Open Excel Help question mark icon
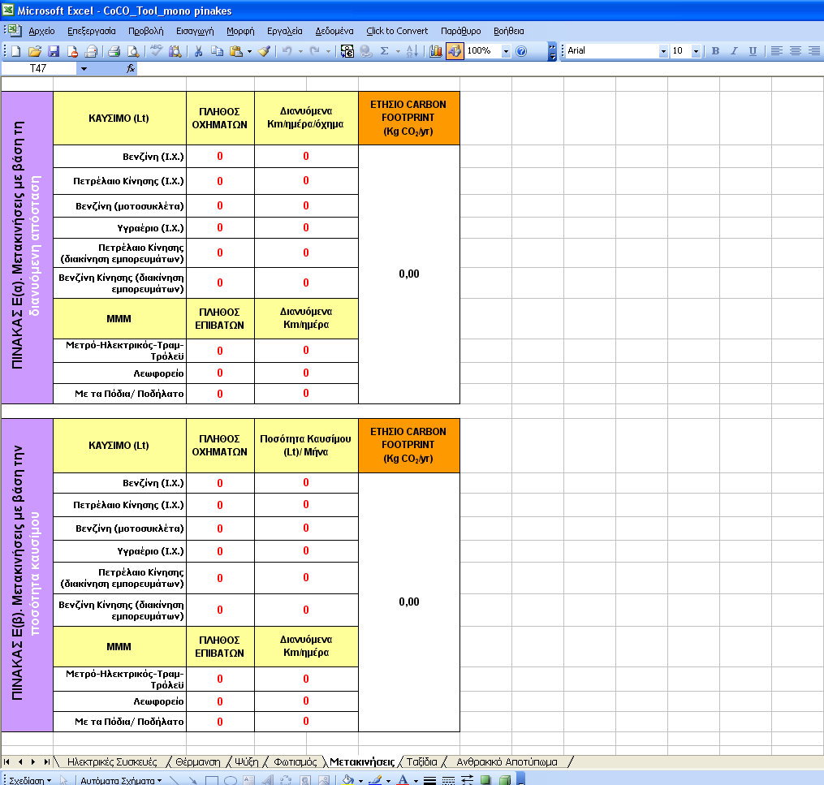This screenshot has width=824, height=785. point(521,51)
